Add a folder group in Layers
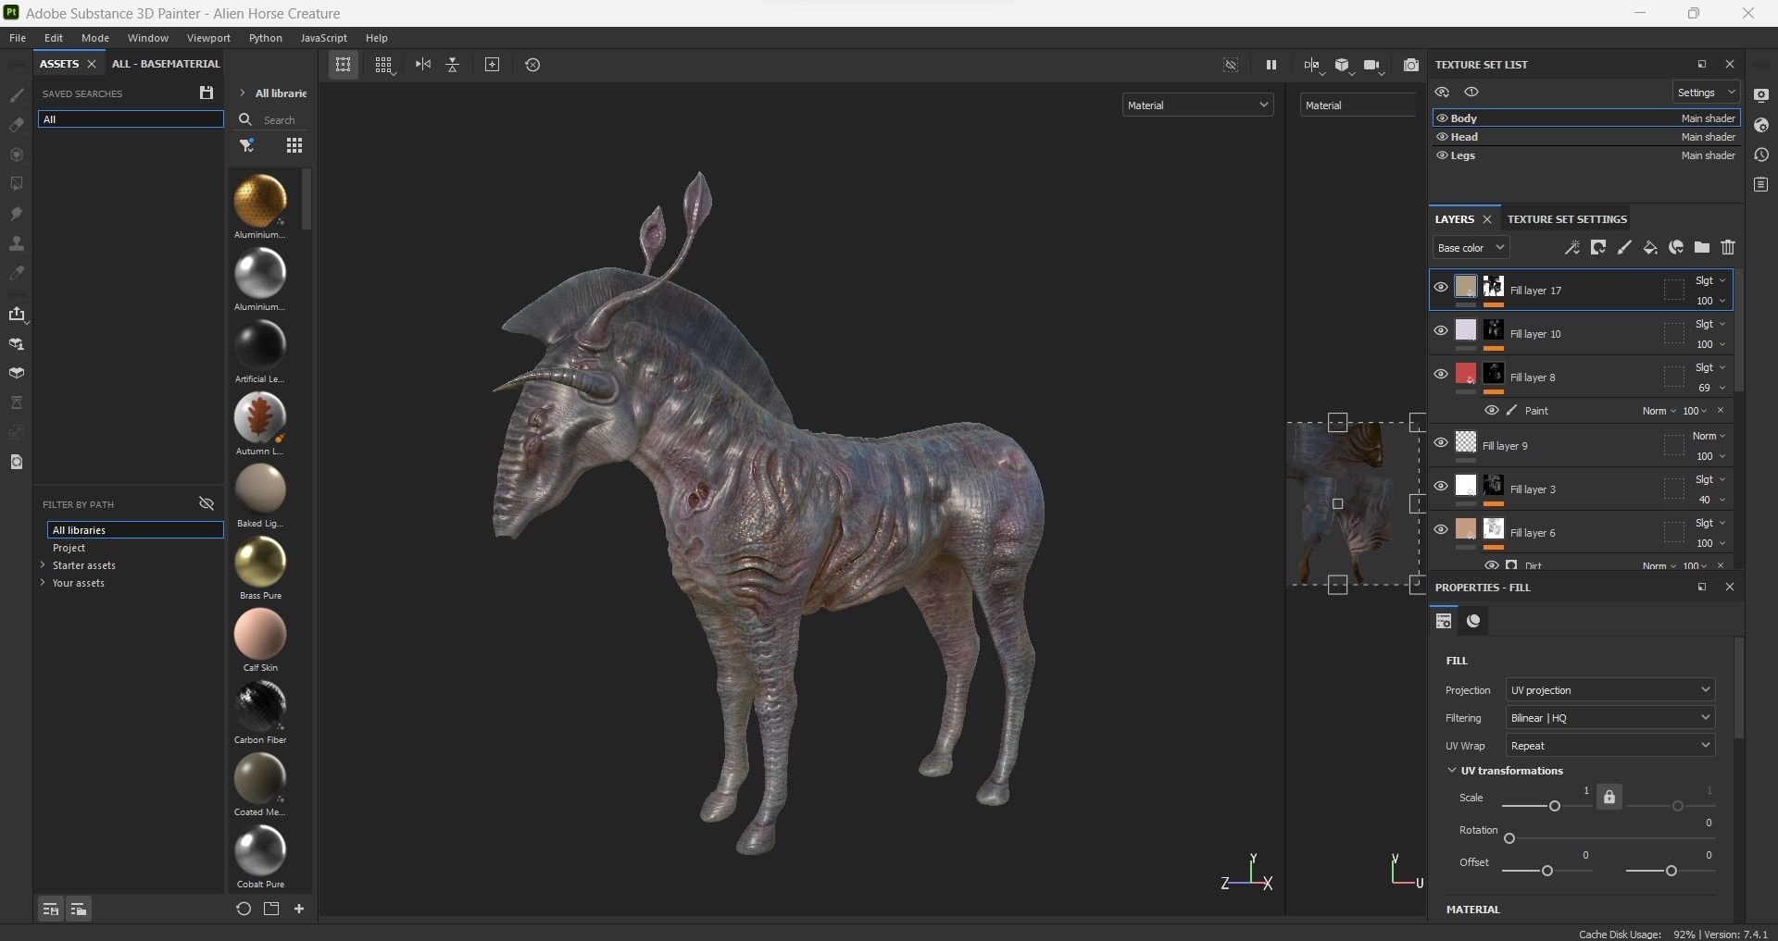This screenshot has width=1778, height=941. (1701, 247)
